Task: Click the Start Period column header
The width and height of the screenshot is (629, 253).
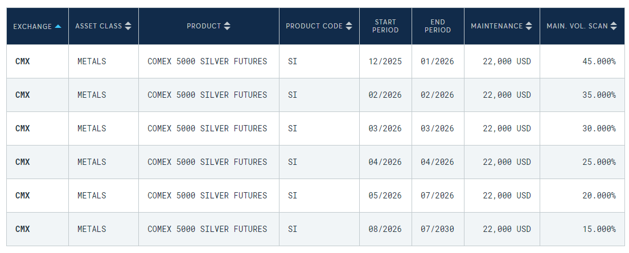Action: (x=385, y=26)
